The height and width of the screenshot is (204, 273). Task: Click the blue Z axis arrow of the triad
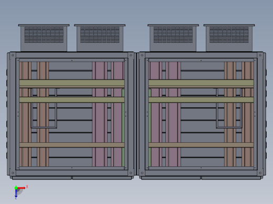[x=16, y=193]
